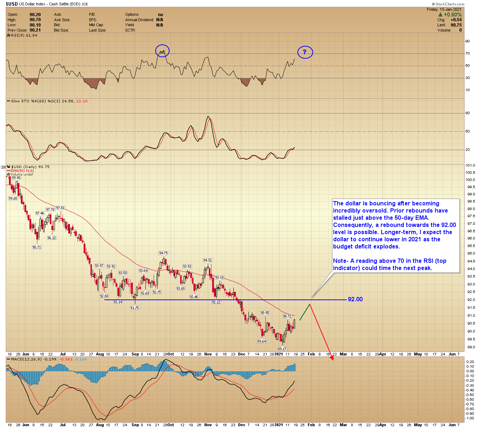Click the Options value 'no'

(x=160, y=15)
